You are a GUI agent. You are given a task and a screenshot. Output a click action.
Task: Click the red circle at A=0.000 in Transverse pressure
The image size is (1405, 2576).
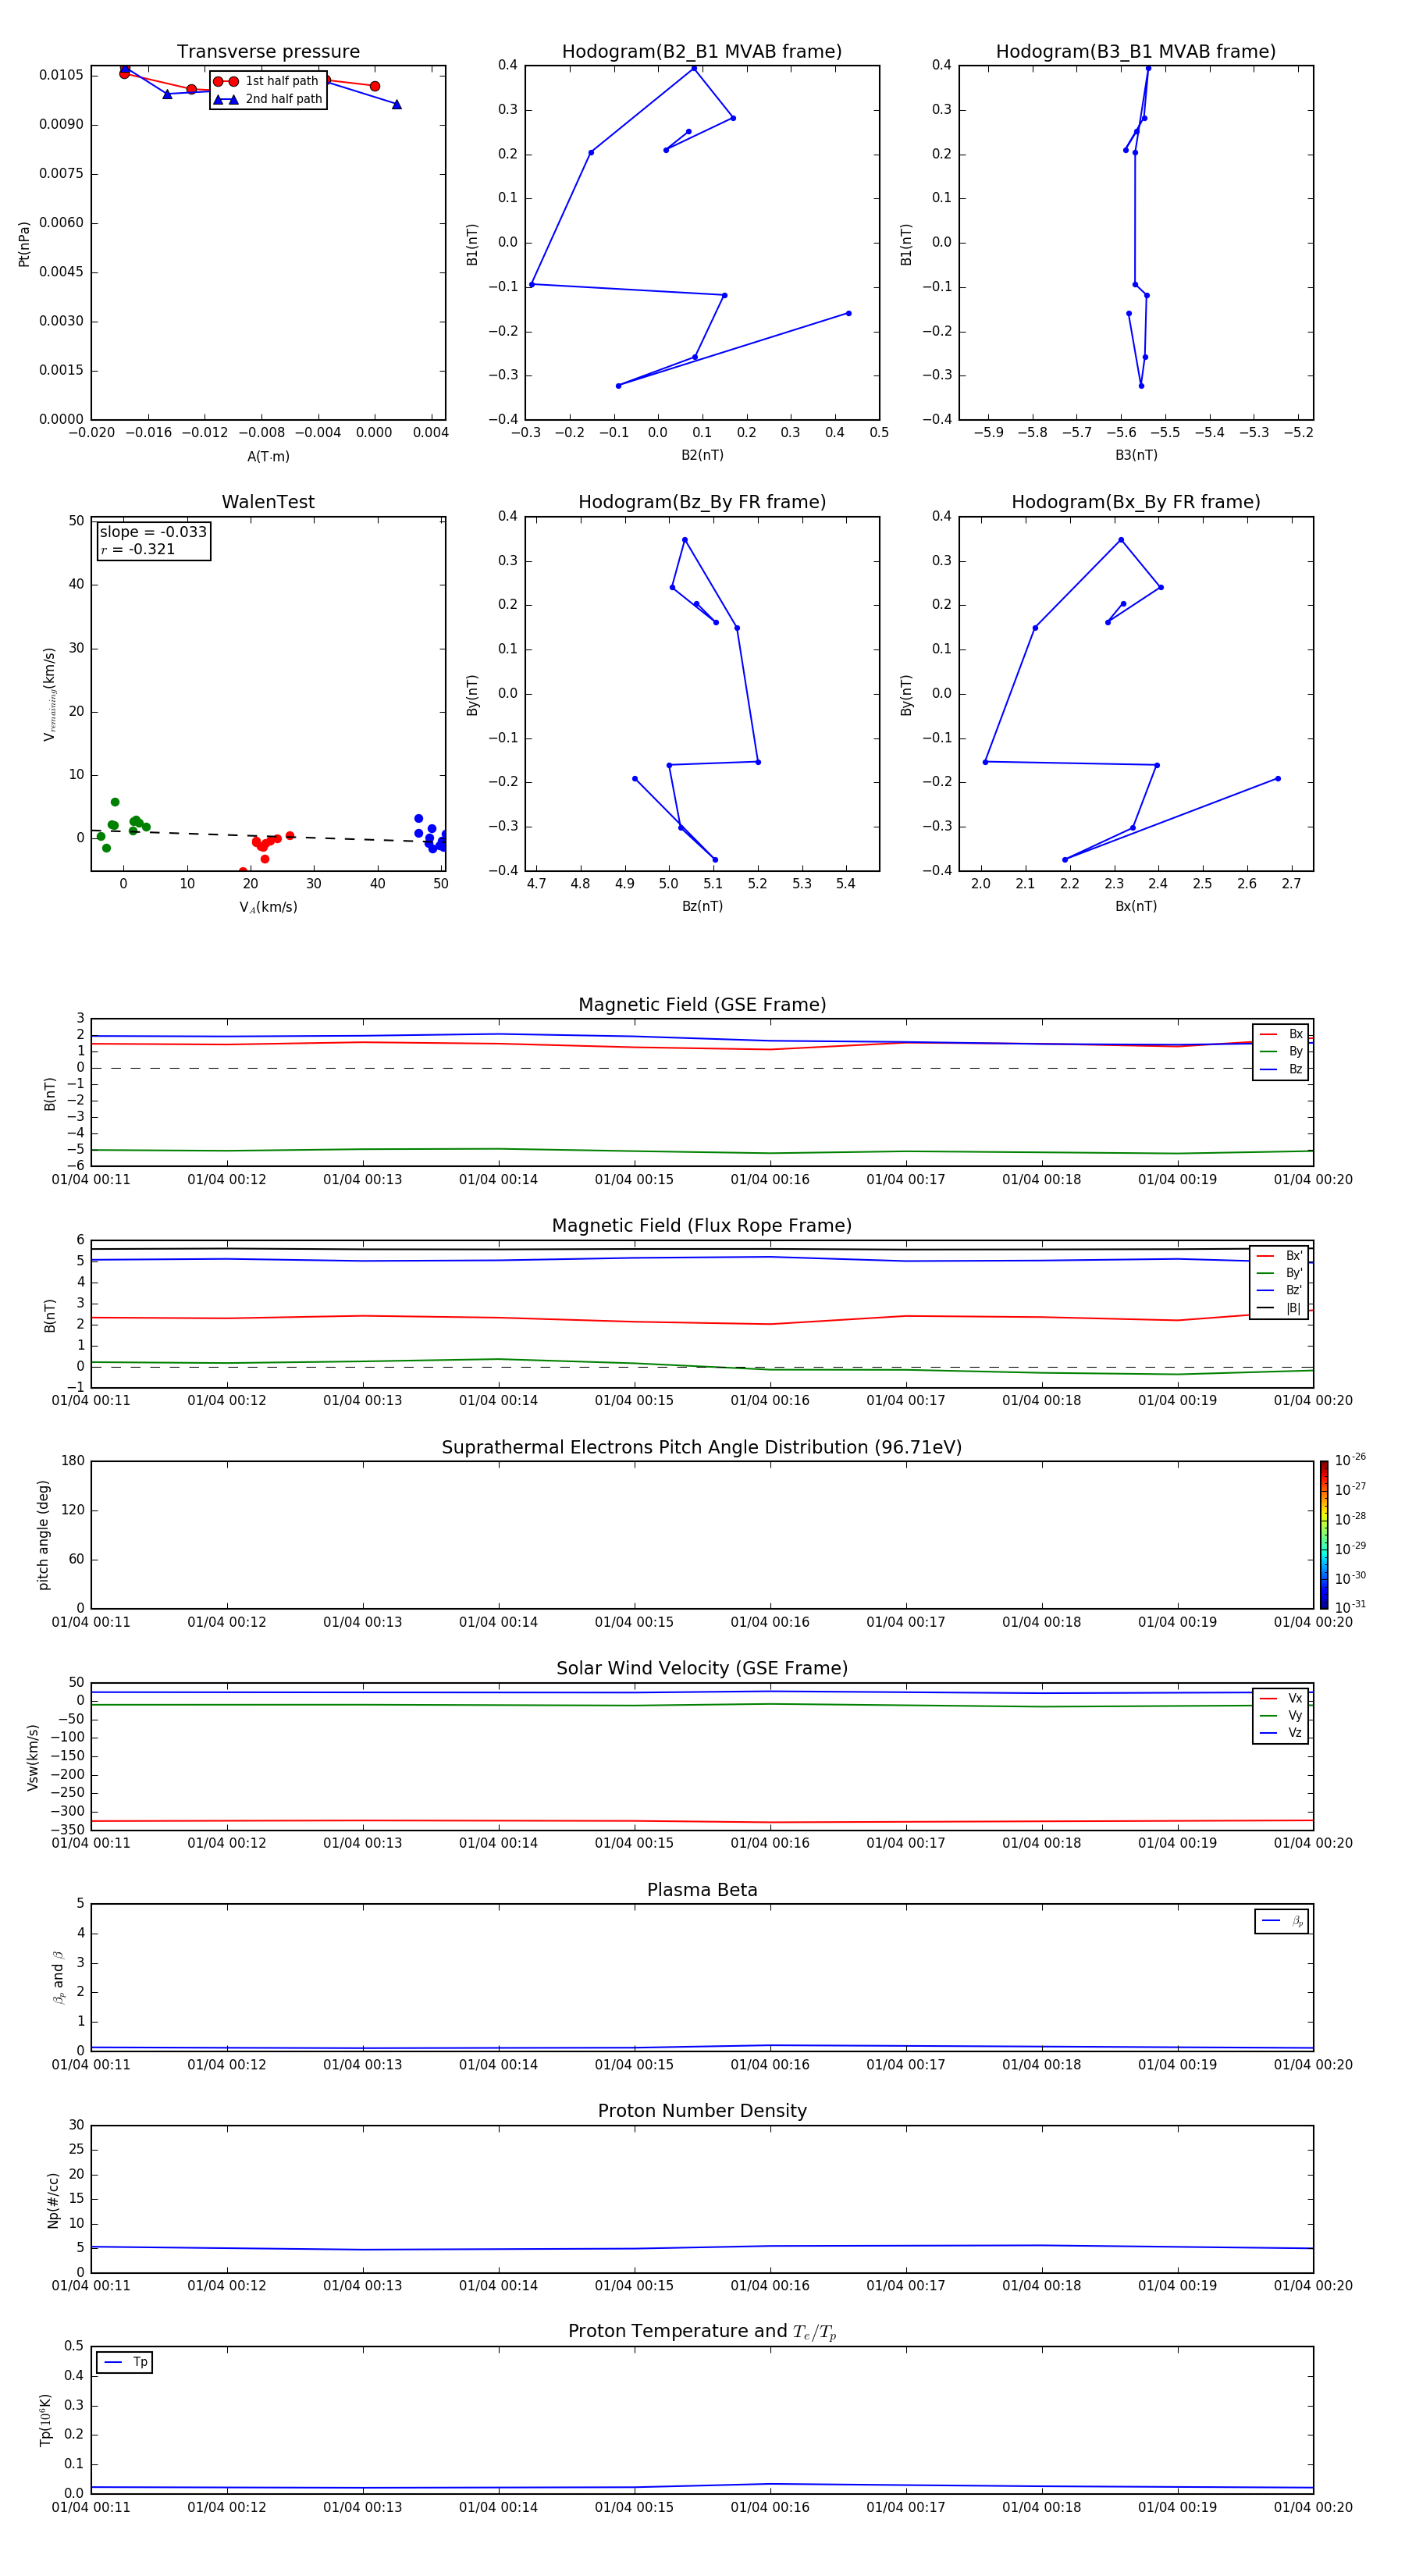pos(375,86)
